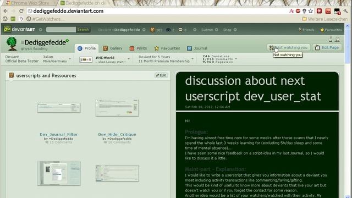Switch to the Profile tab
The width and height of the screenshot is (352, 198).
pyautogui.click(x=87, y=48)
